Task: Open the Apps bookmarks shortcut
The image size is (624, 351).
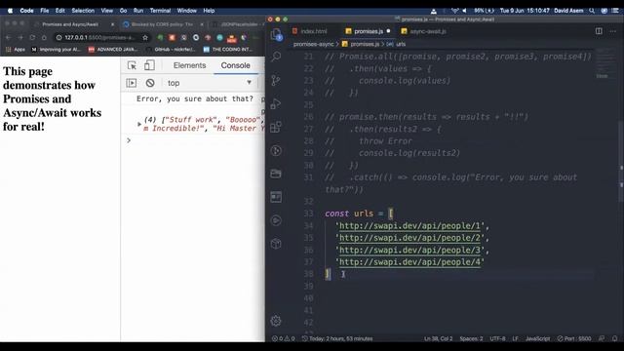Action: coord(16,50)
